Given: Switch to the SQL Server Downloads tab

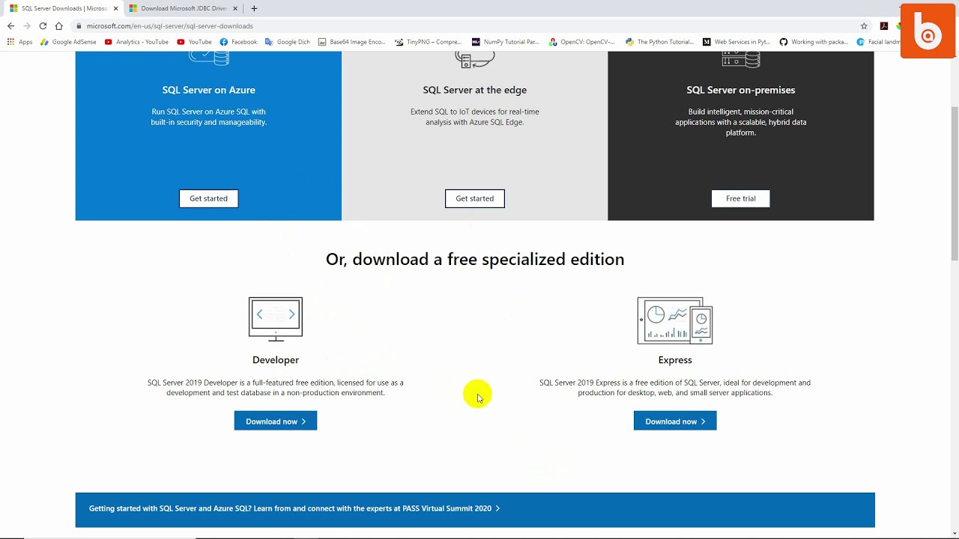Looking at the screenshot, I should [x=63, y=8].
